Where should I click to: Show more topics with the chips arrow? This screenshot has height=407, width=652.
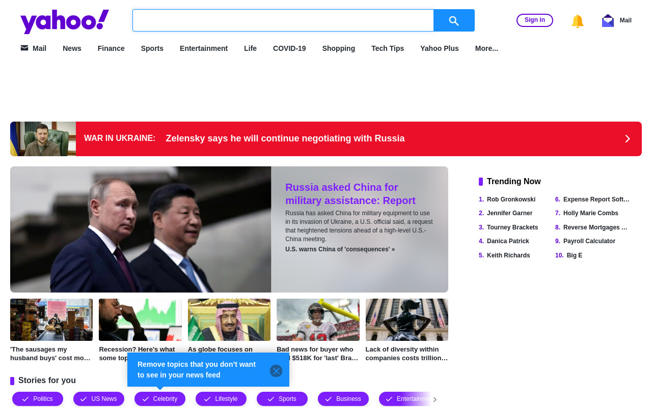(434, 399)
